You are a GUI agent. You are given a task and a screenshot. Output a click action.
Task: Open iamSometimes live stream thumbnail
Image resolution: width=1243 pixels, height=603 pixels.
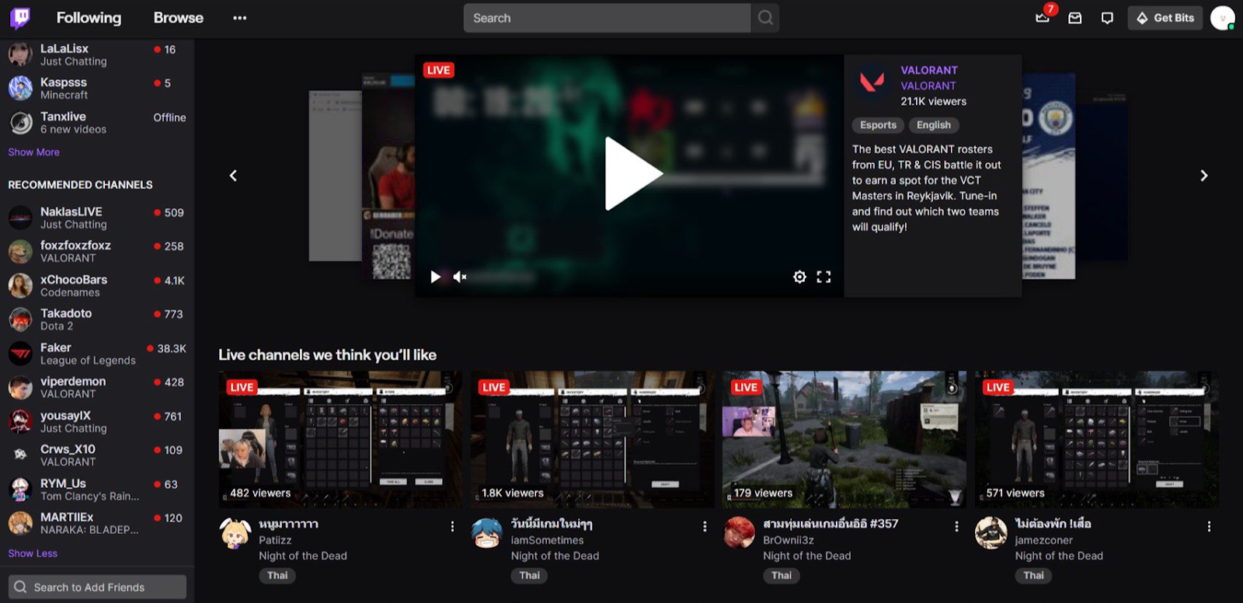coord(593,439)
